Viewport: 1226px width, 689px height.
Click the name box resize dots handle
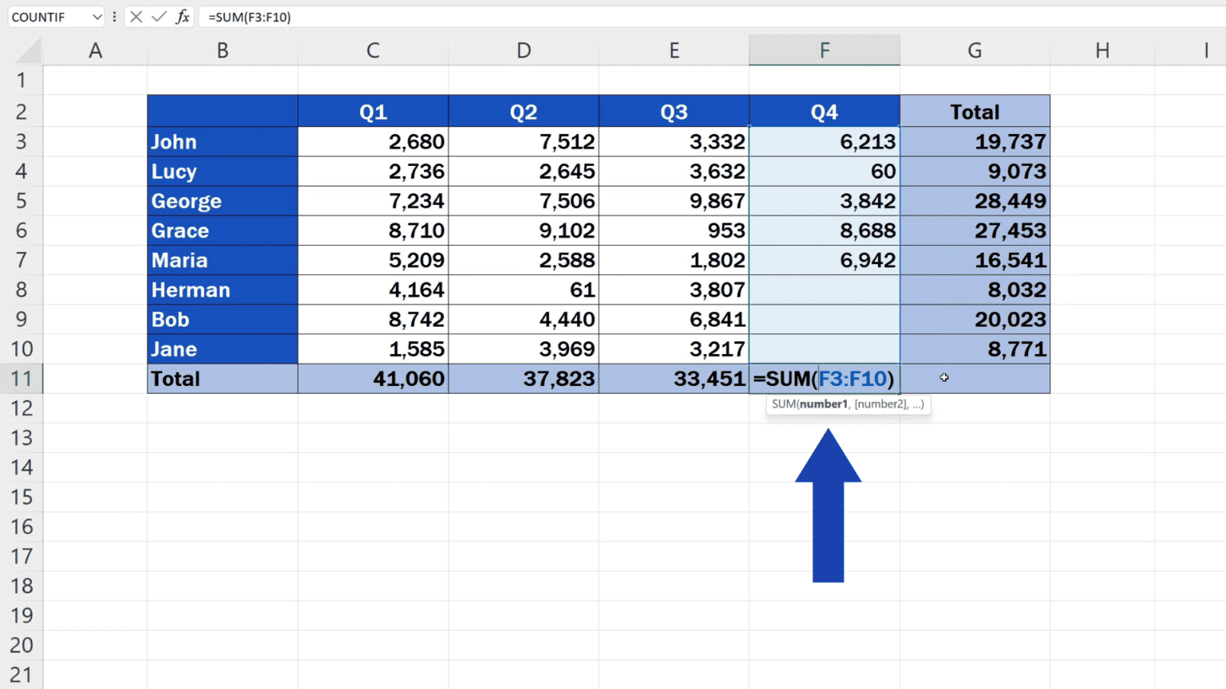pos(115,17)
